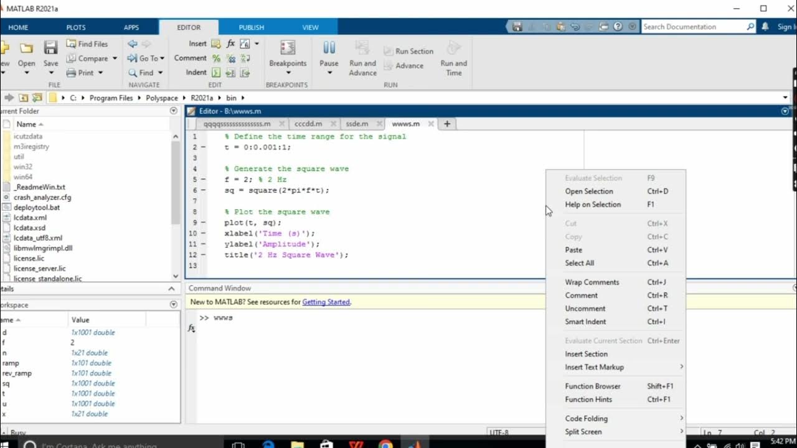Click the Breakpoints icon

[288, 48]
